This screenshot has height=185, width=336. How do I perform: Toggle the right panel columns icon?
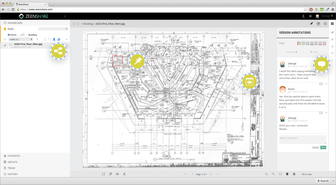(332, 24)
